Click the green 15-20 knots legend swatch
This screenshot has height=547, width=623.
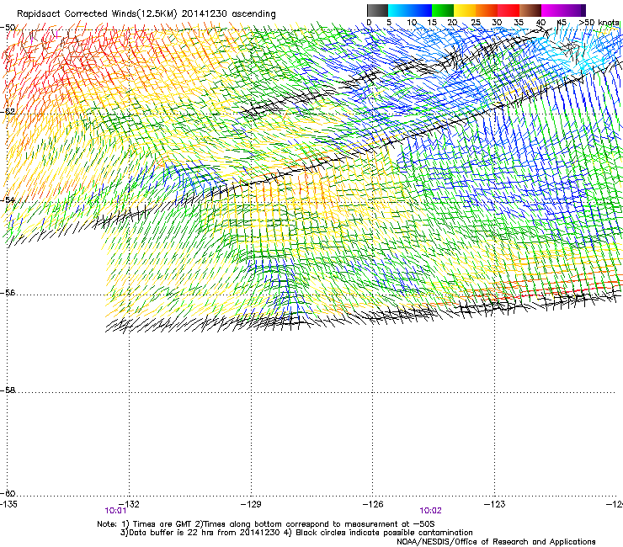[443, 10]
